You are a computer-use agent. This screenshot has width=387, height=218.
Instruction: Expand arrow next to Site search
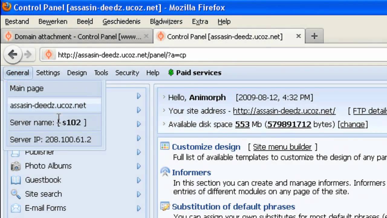pos(139,194)
